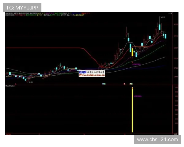
Task: Click the tall yellow signal bar in the sub-chart
Action: tap(132, 110)
